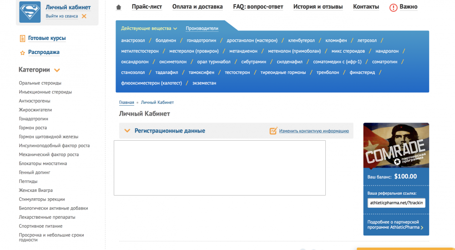This screenshot has height=250, width=455.
Task: Click the Изменить контактную информацию link
Action: [x=314, y=131]
